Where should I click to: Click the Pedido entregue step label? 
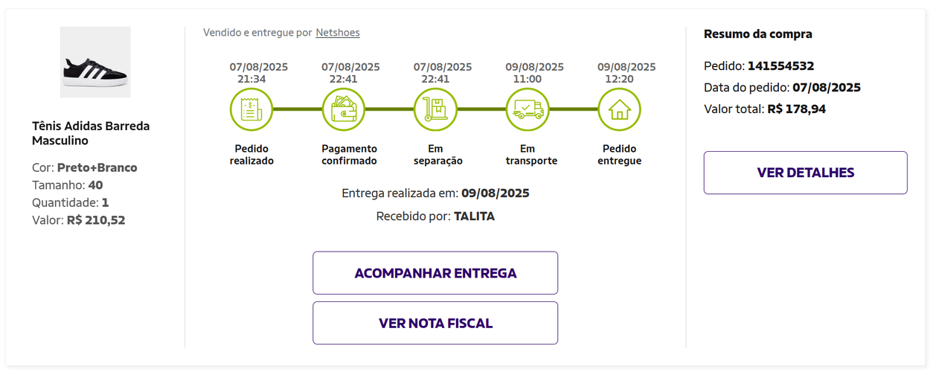click(620, 155)
